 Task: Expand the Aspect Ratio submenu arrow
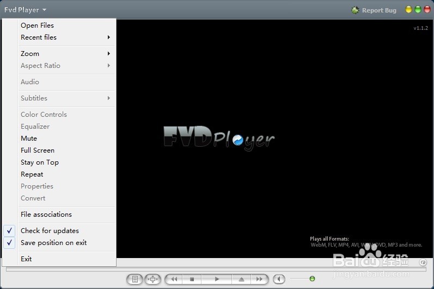pyautogui.click(x=109, y=65)
